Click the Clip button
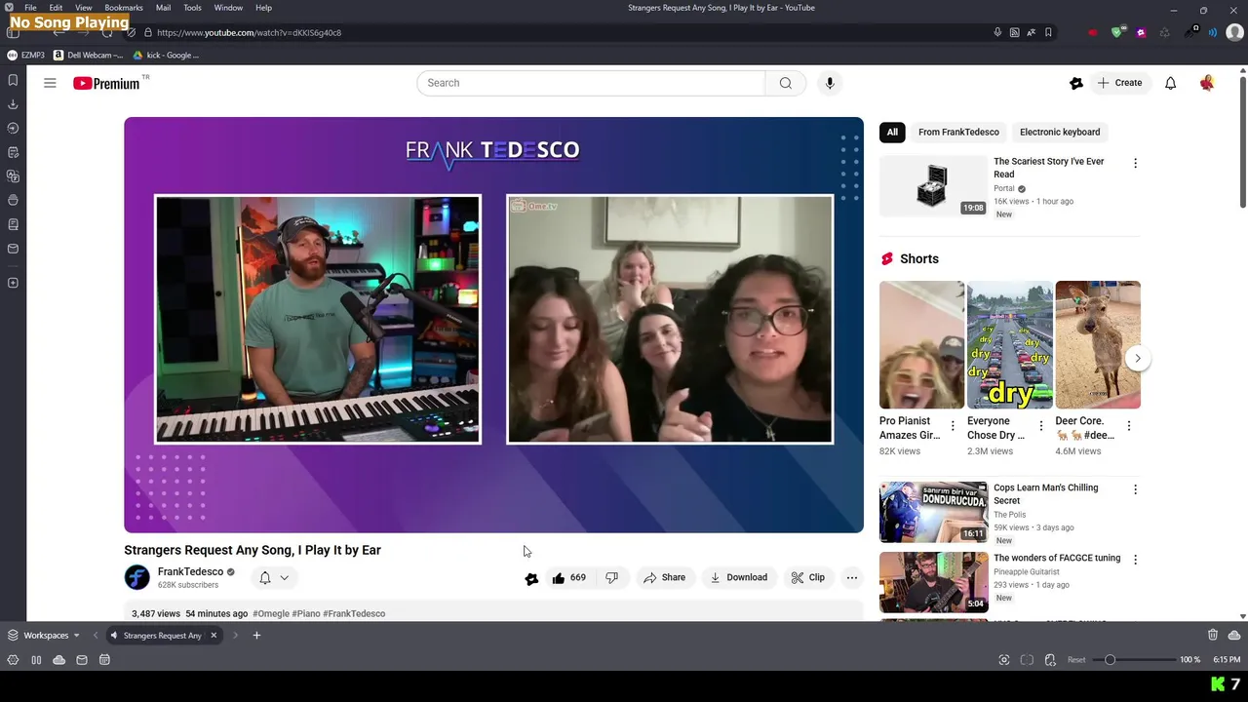The height and width of the screenshot is (702, 1248). pos(808,578)
